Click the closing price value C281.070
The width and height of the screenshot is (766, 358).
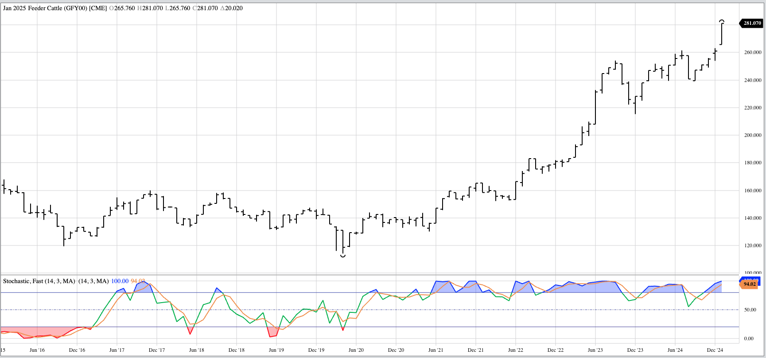pyautogui.click(x=205, y=8)
